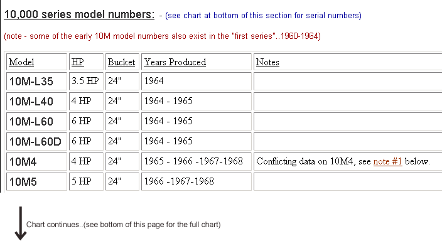Click the 10M5 model cell

(x=23, y=181)
